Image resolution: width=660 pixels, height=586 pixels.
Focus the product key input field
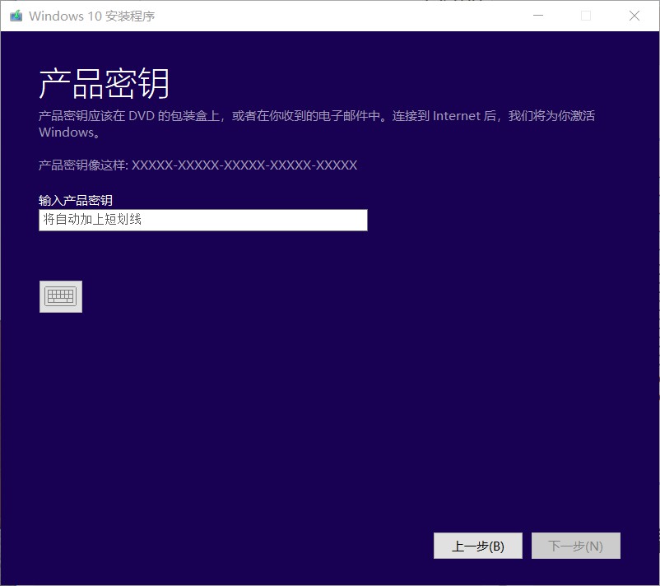[203, 221]
